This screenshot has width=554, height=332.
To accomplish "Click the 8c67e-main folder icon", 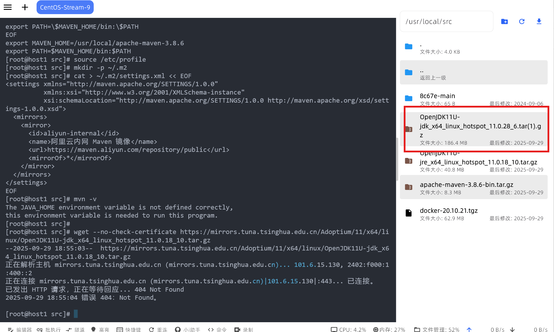I will [x=409, y=98].
